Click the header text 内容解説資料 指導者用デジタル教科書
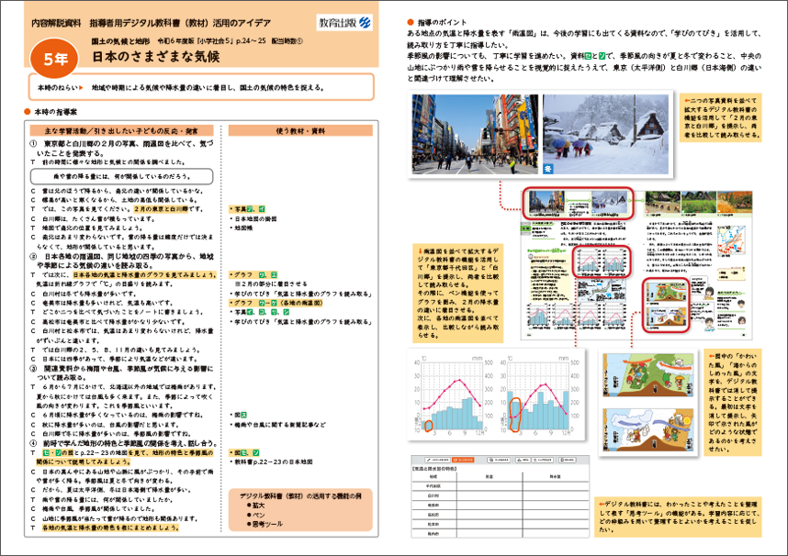Screen dimensions: 788x556 [151, 23]
